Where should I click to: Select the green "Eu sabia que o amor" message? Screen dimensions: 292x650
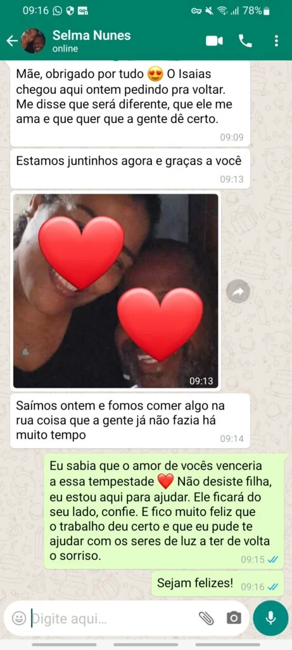165,511
